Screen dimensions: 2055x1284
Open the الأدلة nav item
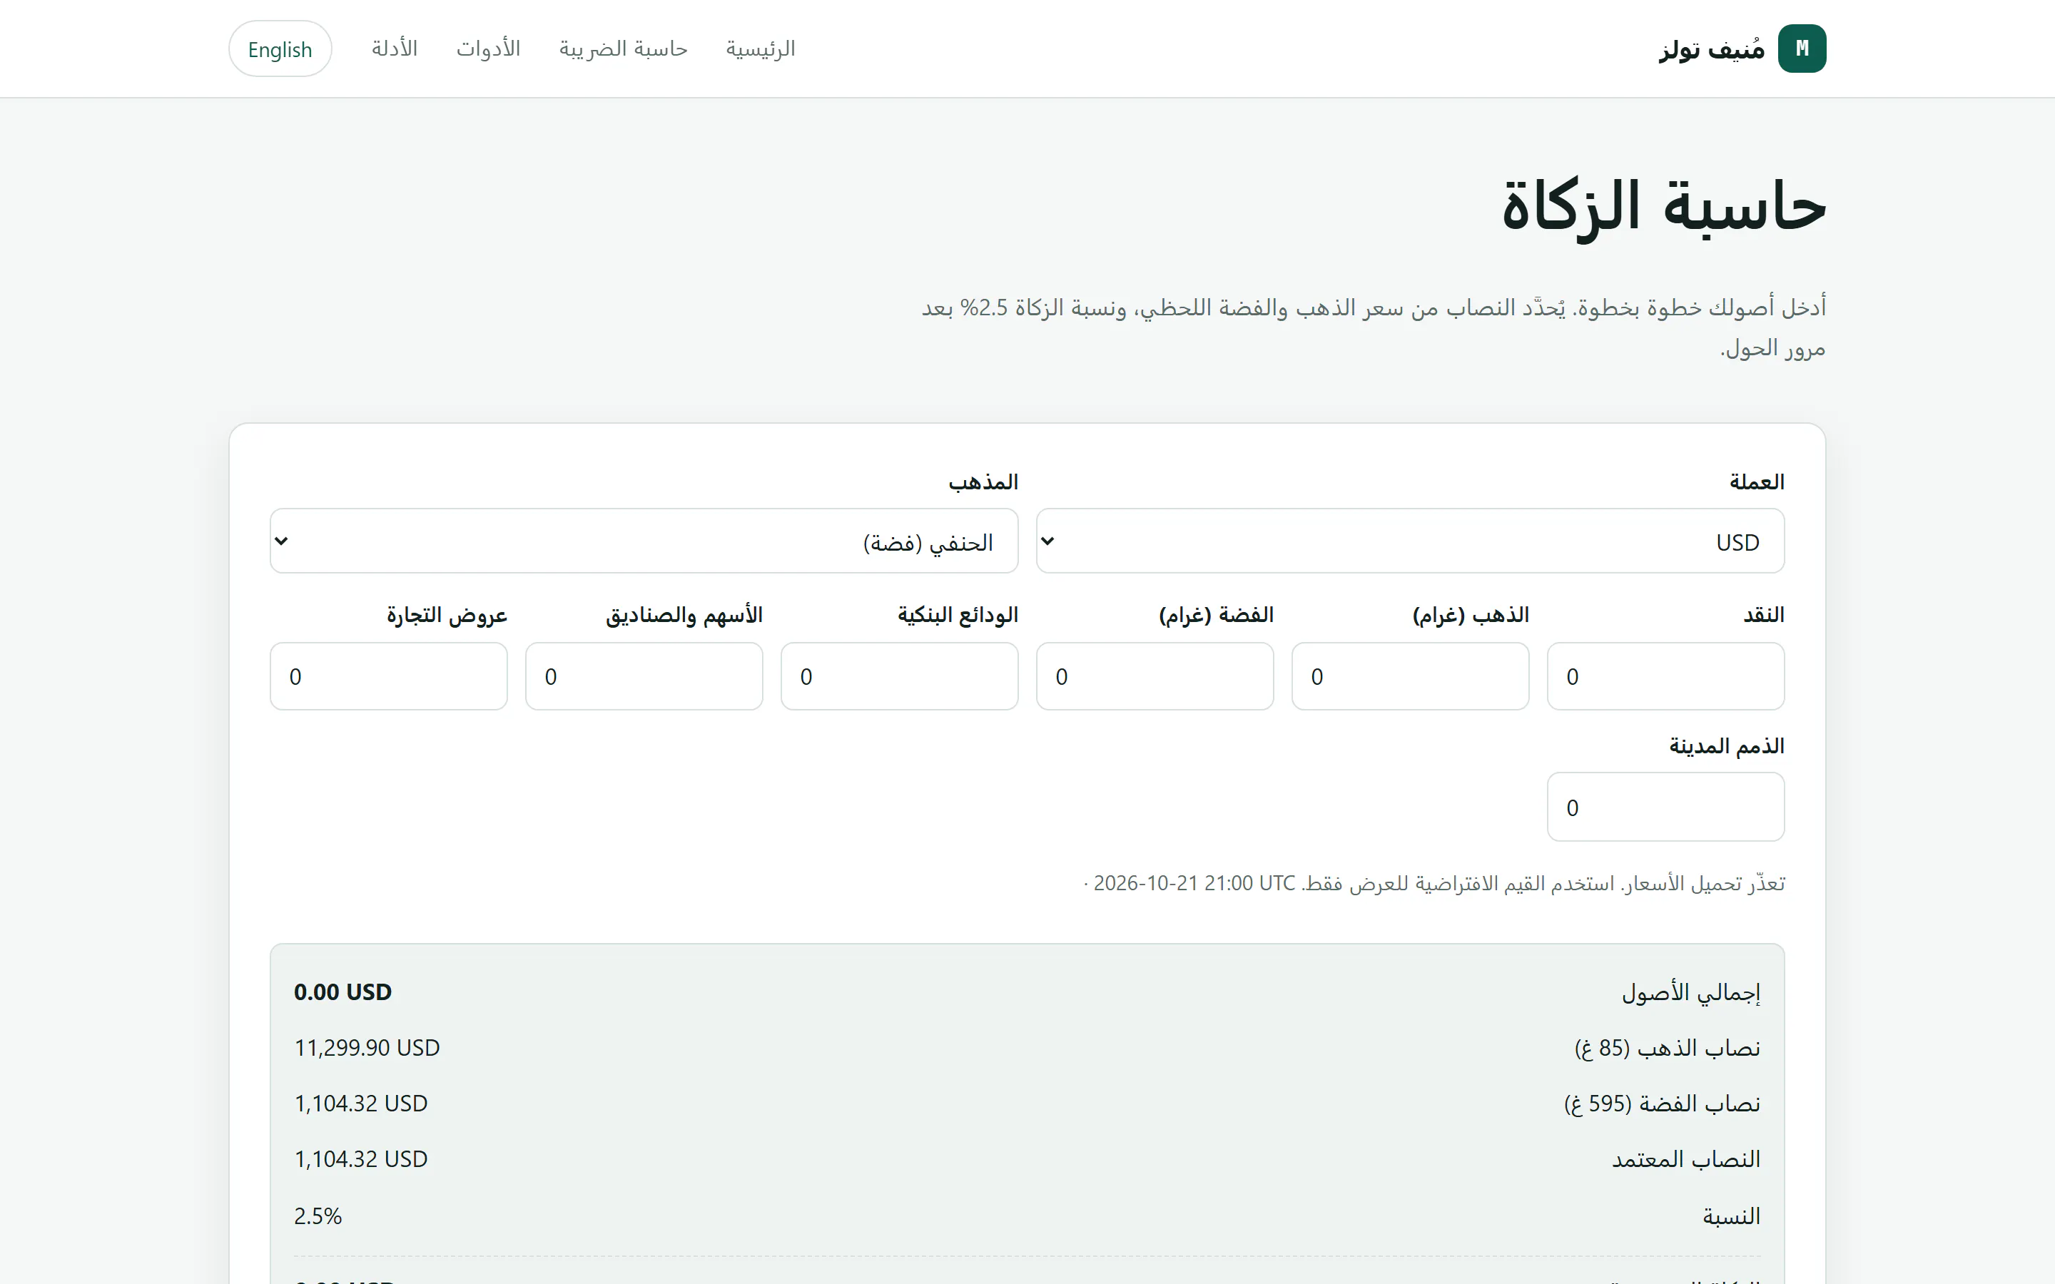pyautogui.click(x=395, y=49)
